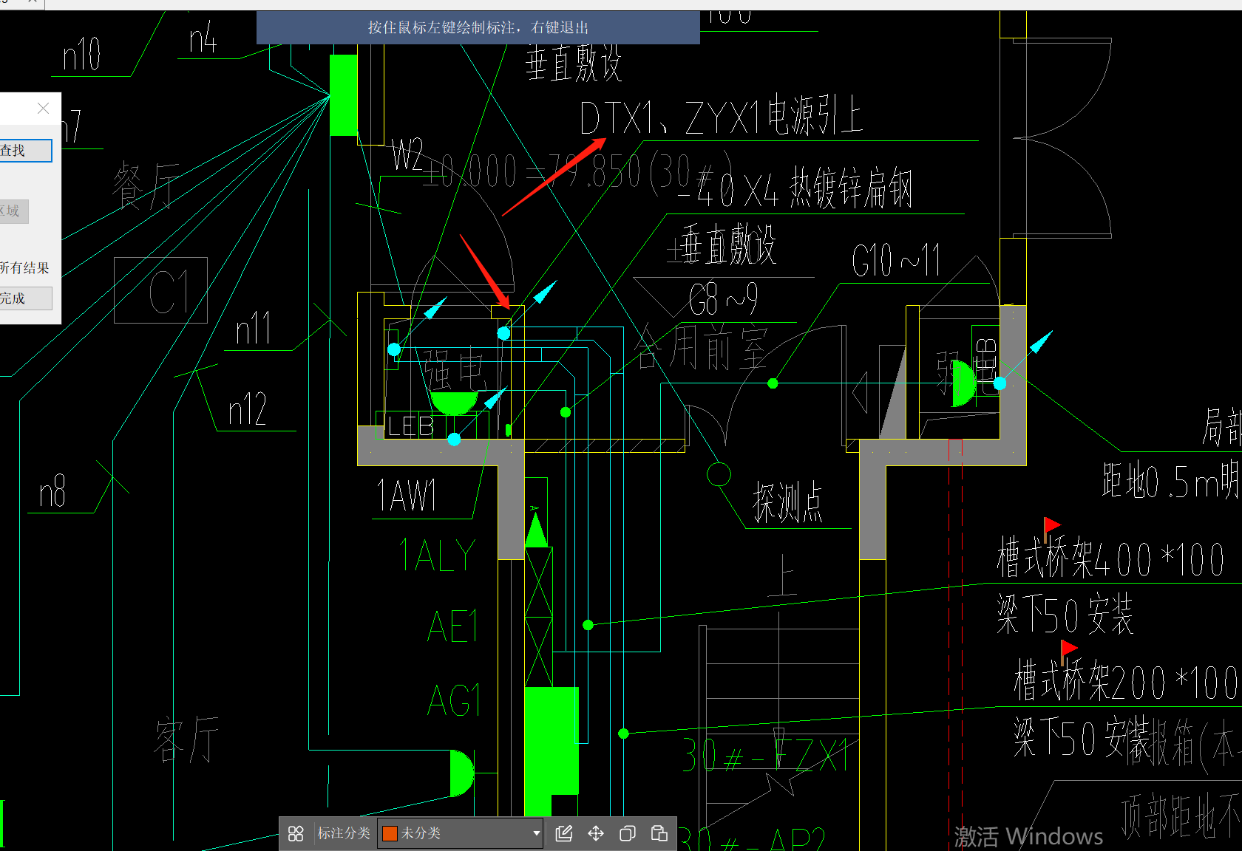Viewport: 1242px width, 851px height.
Task: Click the 梁下50安装 text below 槽式桥架400*100
Action: pos(1065,615)
